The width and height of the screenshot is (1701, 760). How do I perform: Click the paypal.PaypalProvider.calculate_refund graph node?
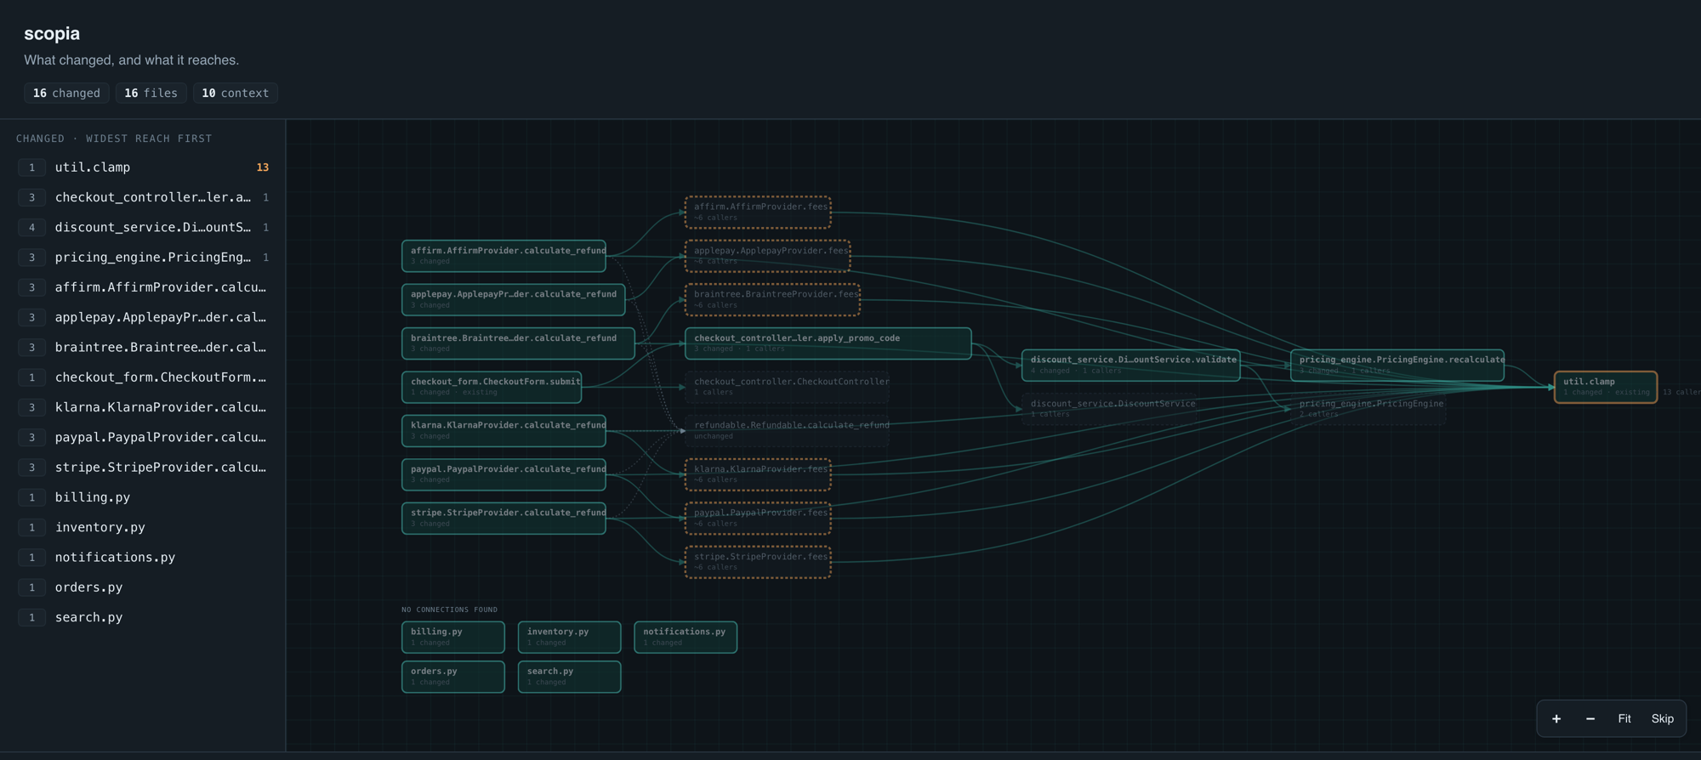[x=503, y=474]
